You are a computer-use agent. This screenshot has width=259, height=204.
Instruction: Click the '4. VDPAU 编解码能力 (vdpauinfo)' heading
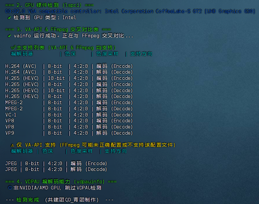pos(61,181)
